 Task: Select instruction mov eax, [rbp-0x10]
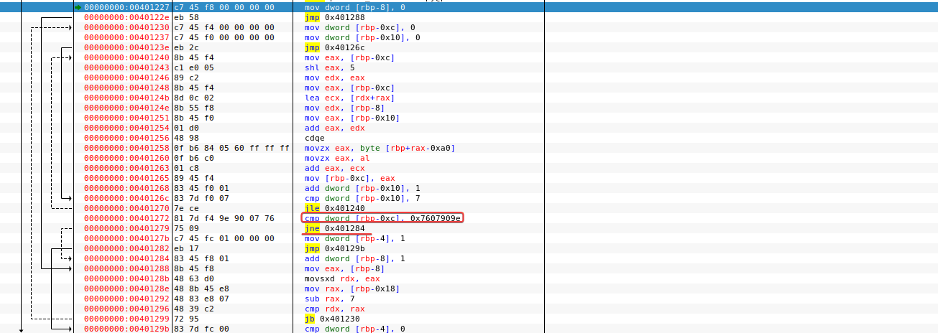click(x=352, y=118)
